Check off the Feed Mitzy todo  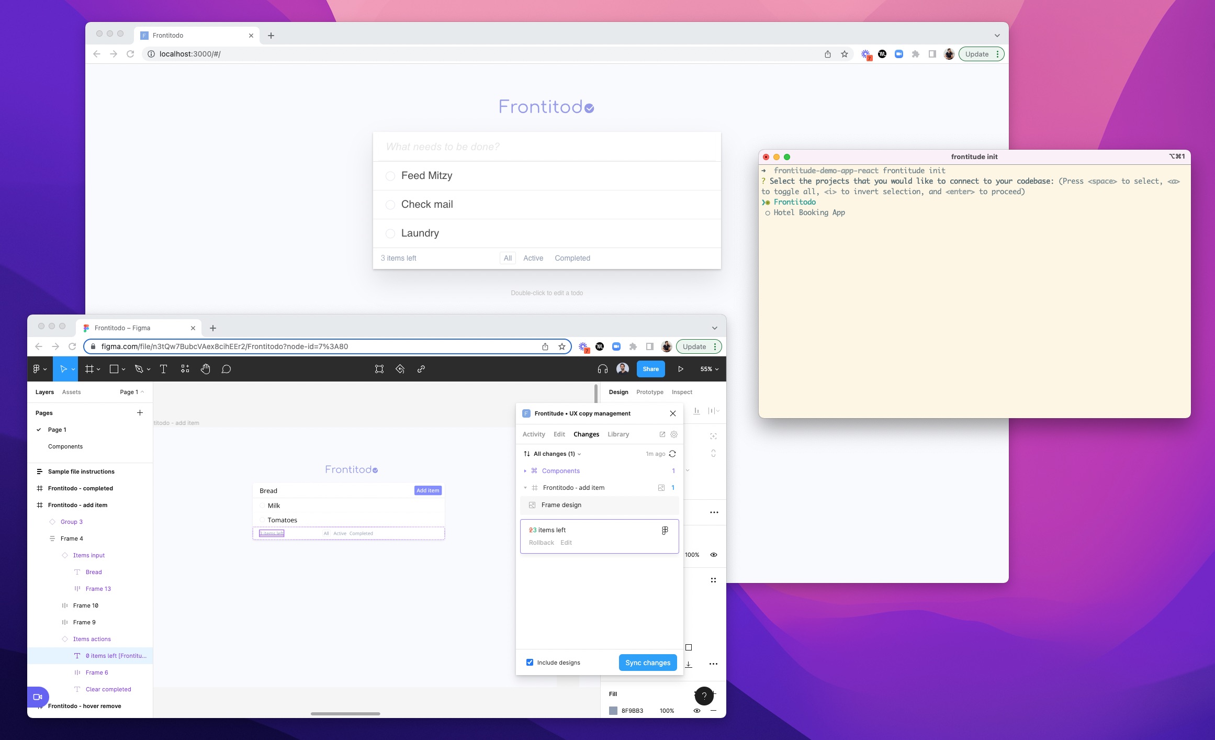[390, 176]
